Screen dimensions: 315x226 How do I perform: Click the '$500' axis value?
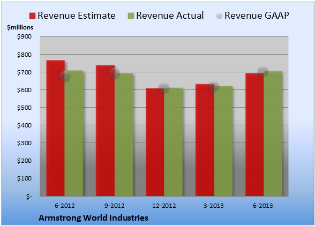click(24, 108)
